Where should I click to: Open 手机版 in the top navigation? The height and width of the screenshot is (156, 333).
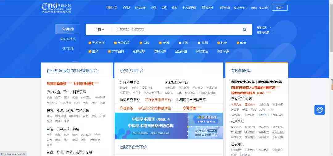coord(126,8)
